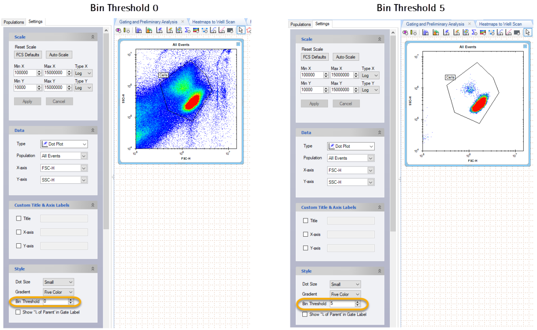This screenshot has width=537, height=330.
Task: Click combined gate icon in left Bin Threshold 0 toolbar
Action: tap(118, 30)
